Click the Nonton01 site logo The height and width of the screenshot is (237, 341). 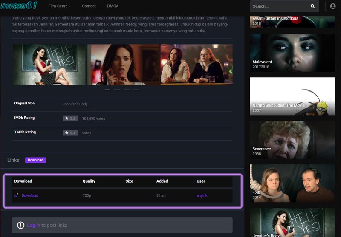tap(19, 6)
